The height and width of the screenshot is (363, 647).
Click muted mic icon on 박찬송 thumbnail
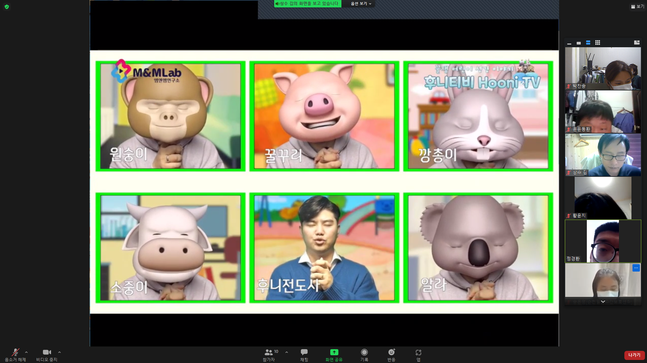[569, 86]
